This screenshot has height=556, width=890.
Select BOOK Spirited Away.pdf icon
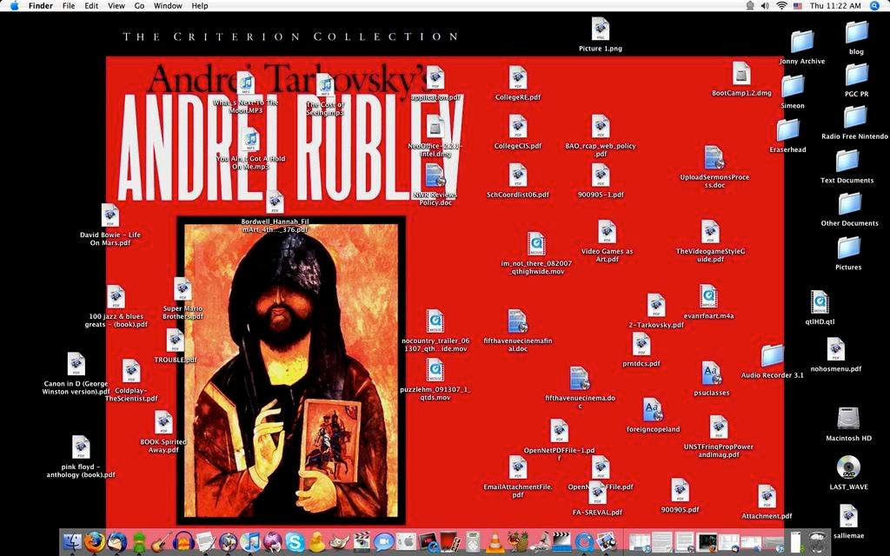click(x=163, y=423)
